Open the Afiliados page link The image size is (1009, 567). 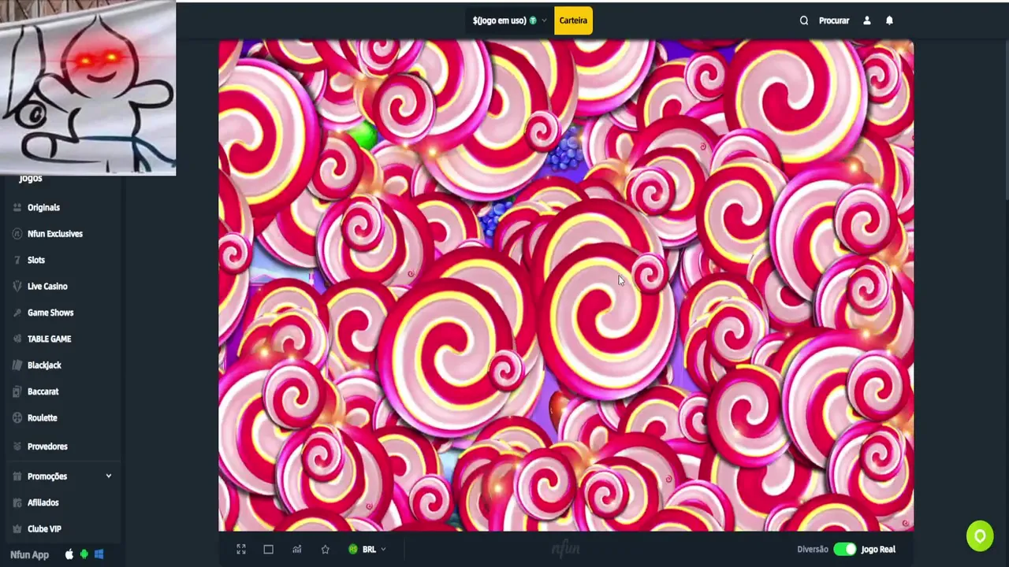(x=43, y=502)
